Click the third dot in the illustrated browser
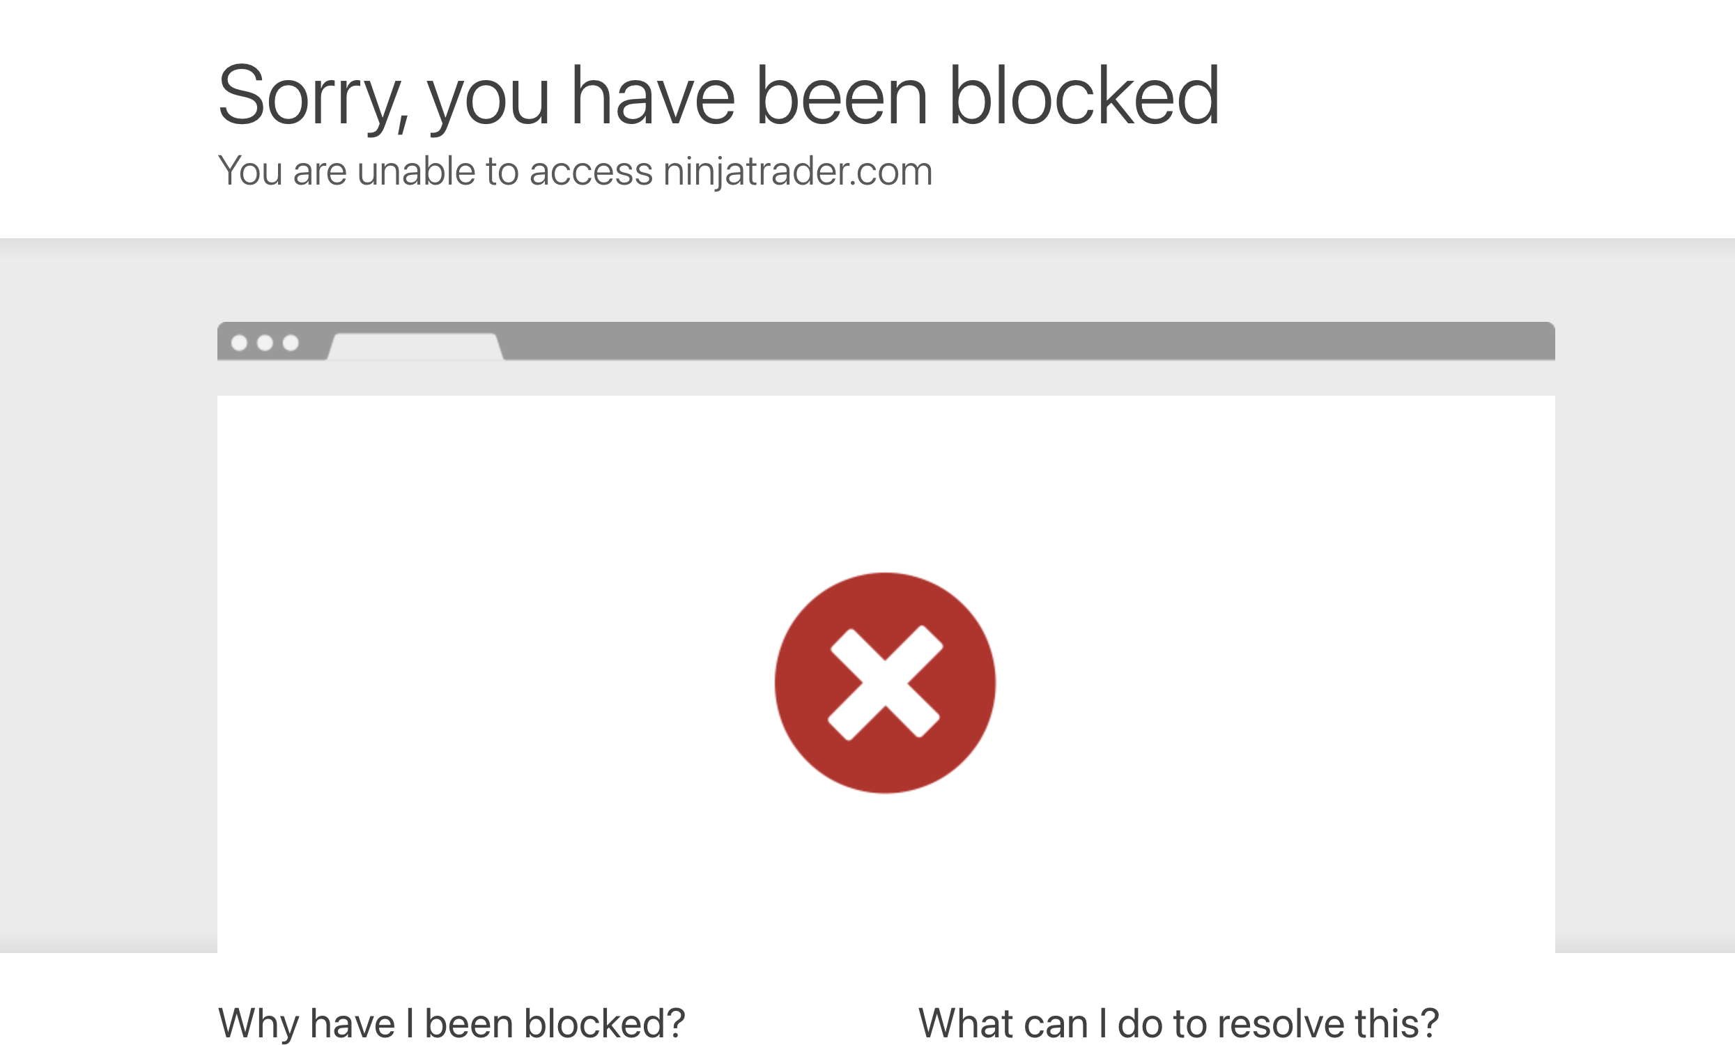 pos(290,343)
